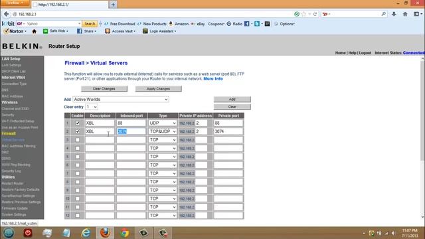Go to the browser home page icon
The width and height of the screenshot is (425, 239).
[405, 14]
